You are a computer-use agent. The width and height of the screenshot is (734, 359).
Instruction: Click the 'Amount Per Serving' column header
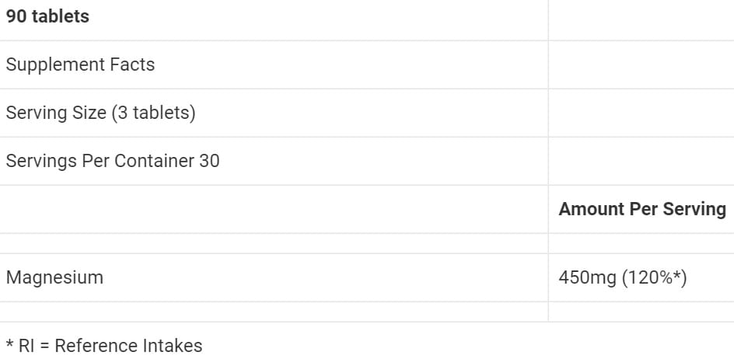pos(642,209)
